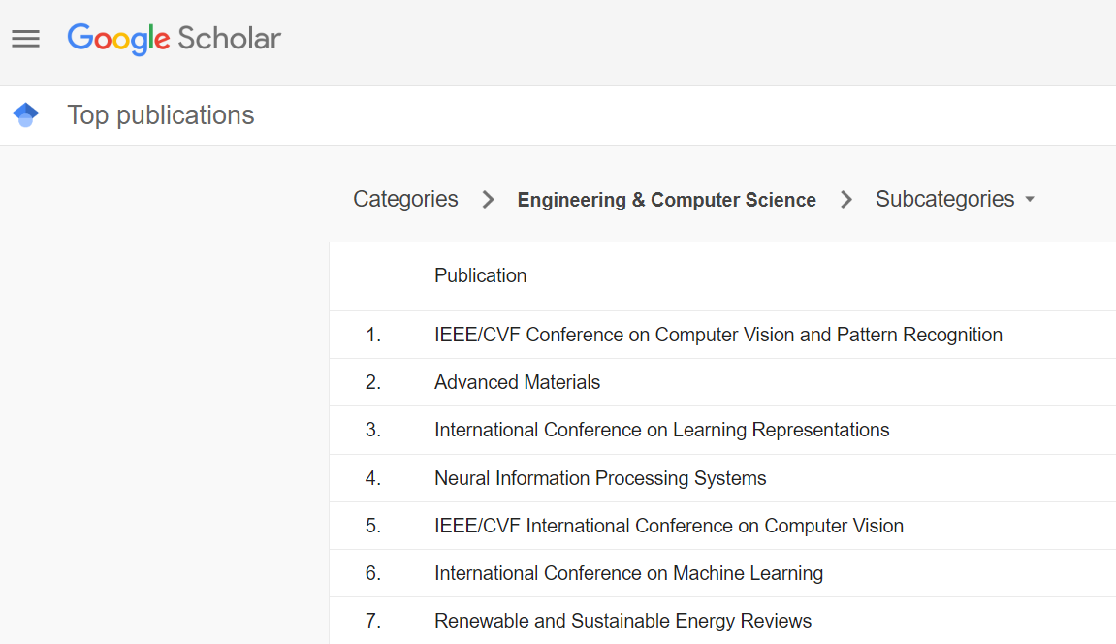Screen dimensions: 1116x644
Task: Click the chevron before Subcategories
Action: coord(846,200)
